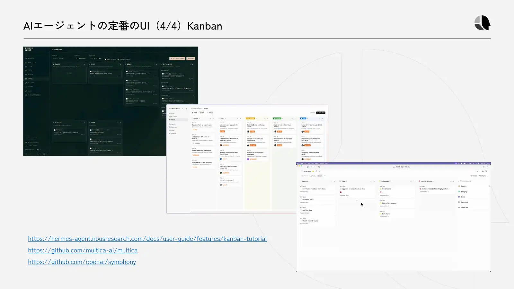Select Issues tab in Linear TODO App
The width and height of the screenshot is (514, 289).
(x=320, y=176)
